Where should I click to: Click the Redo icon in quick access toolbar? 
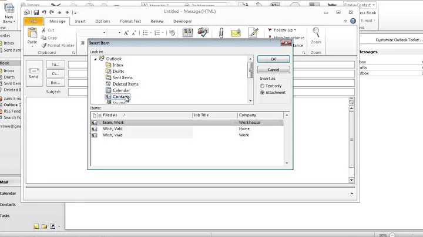click(52, 12)
